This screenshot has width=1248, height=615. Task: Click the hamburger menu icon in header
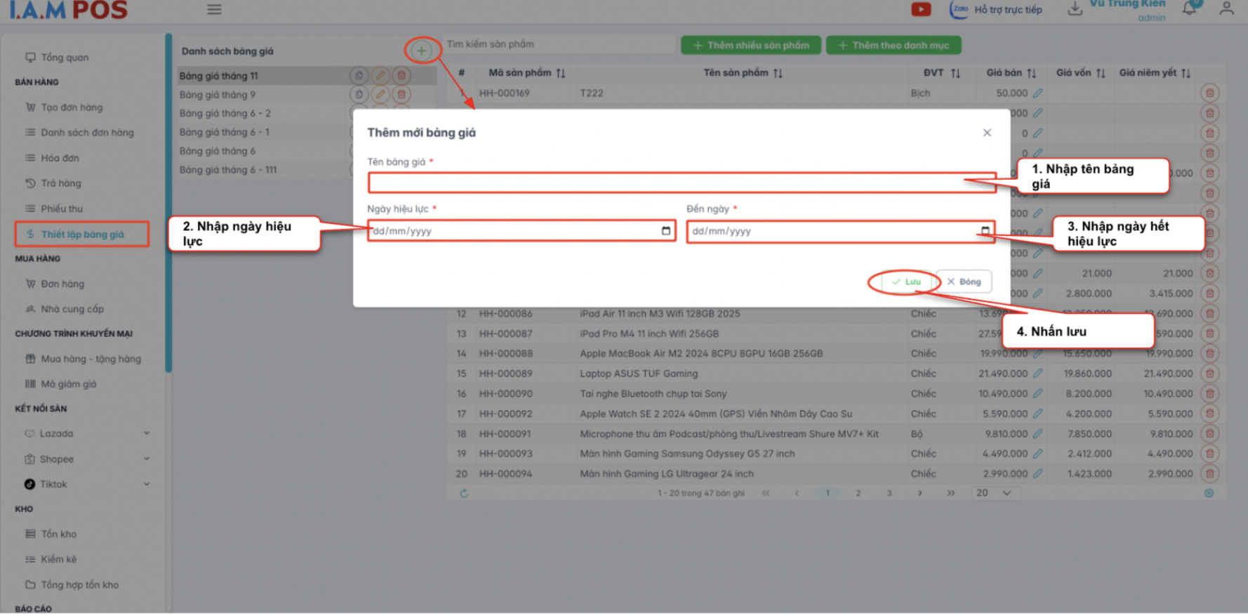tap(214, 9)
